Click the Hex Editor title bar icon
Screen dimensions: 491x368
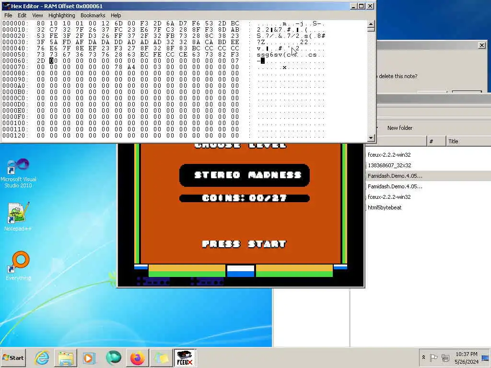6,6
